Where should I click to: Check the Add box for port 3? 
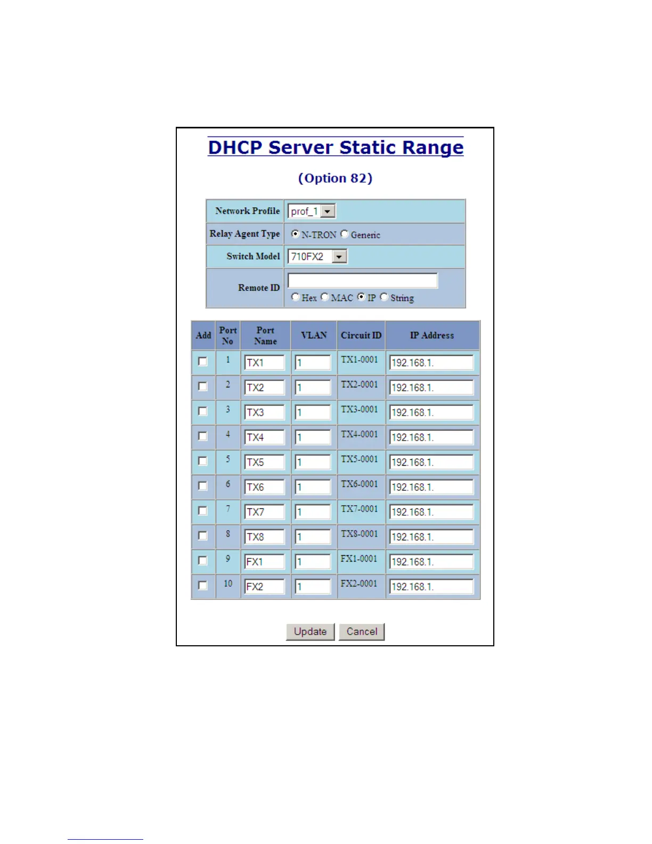[202, 411]
